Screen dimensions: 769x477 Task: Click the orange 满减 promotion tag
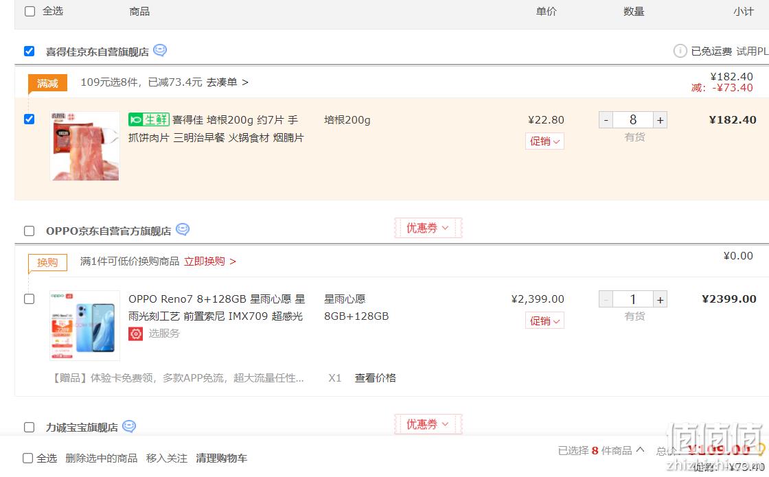[47, 83]
